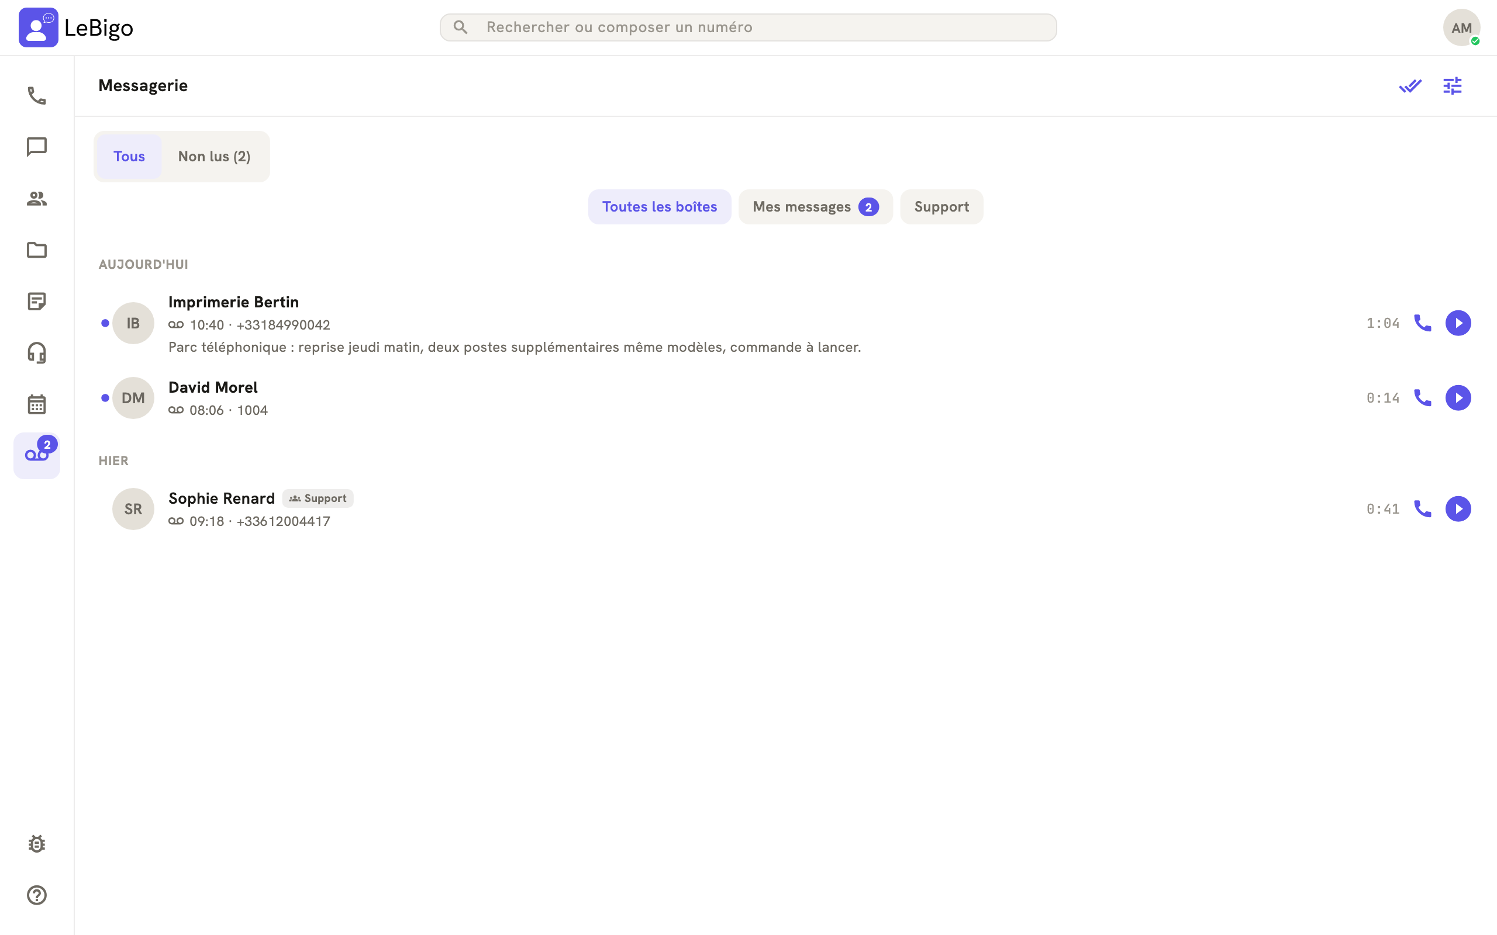
Task: Click the duration 1:04
Action: pyautogui.click(x=1383, y=323)
